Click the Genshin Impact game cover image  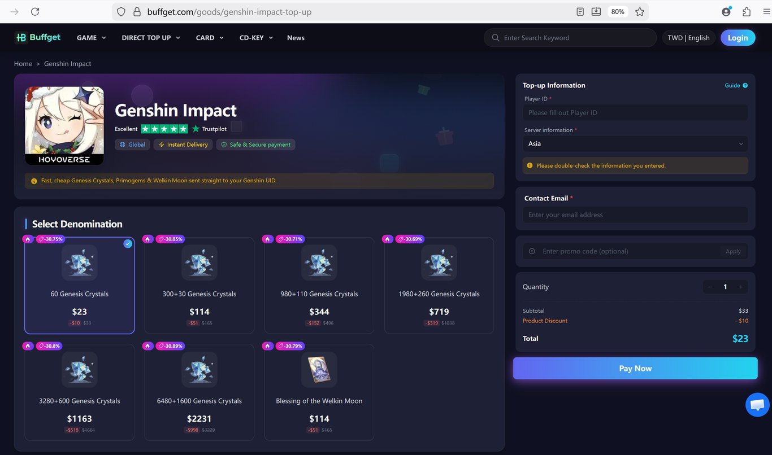(x=64, y=126)
